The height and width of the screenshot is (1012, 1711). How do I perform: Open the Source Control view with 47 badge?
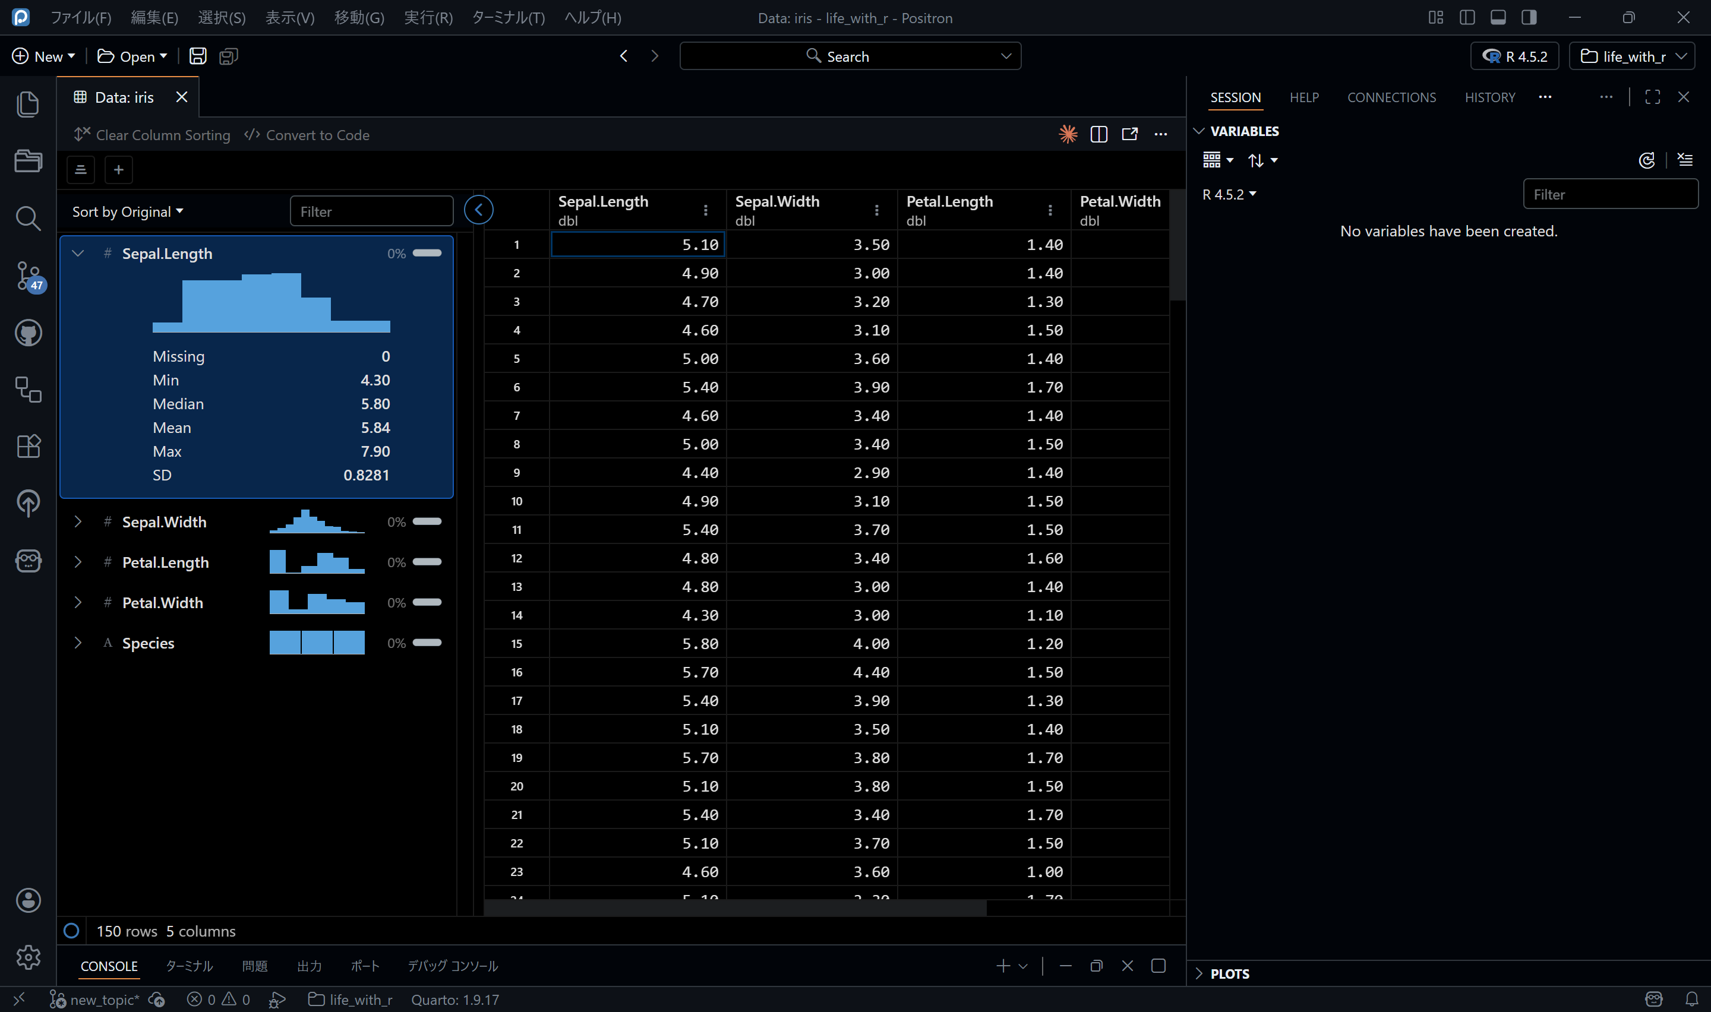tap(28, 276)
